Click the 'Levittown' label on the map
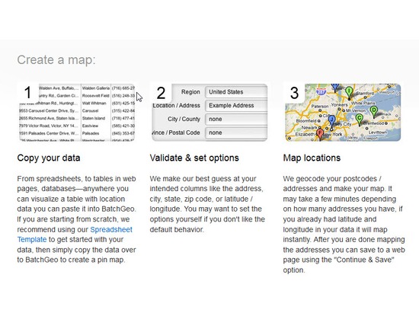 378,132
